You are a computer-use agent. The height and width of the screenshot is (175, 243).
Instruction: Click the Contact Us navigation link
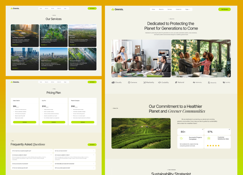[x=178, y=9]
